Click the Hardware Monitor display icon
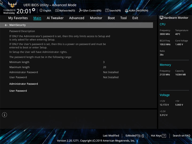Image resolution: width=192 pixels, height=144 pixels. (161, 18)
